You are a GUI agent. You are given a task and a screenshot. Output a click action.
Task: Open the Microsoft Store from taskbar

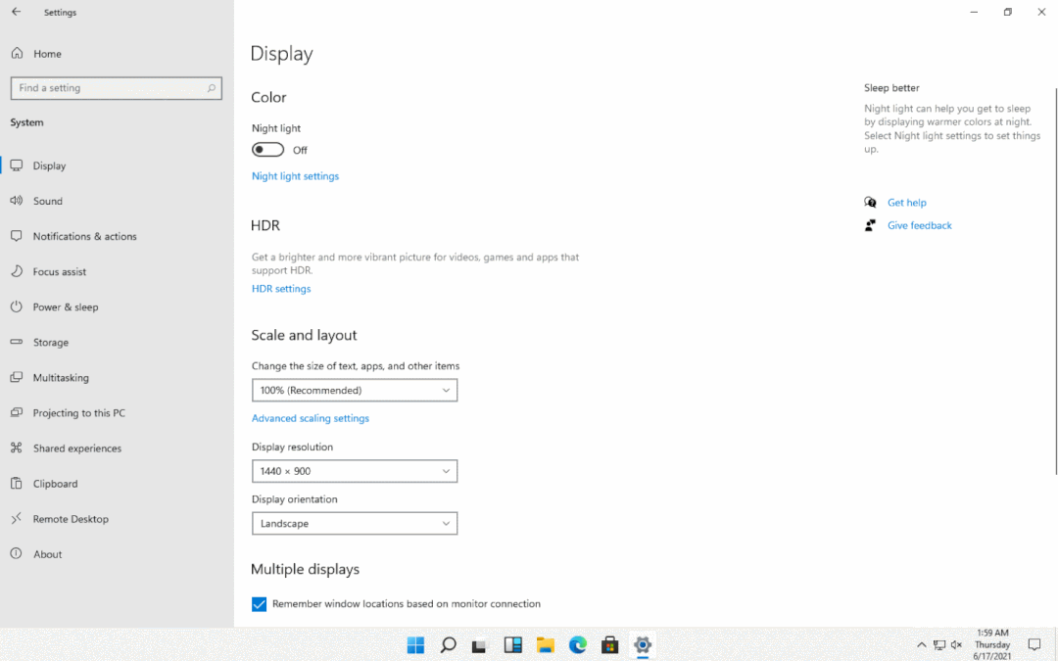point(609,645)
